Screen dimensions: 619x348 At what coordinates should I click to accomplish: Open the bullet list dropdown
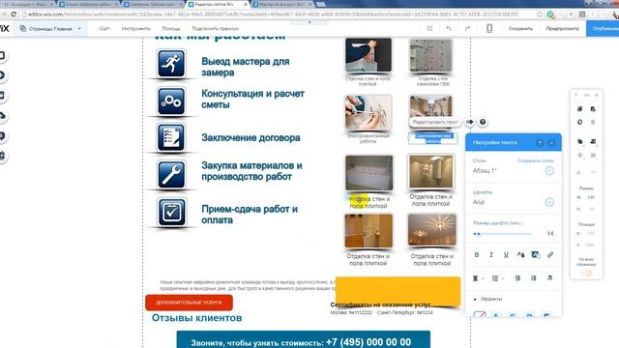[498, 278]
